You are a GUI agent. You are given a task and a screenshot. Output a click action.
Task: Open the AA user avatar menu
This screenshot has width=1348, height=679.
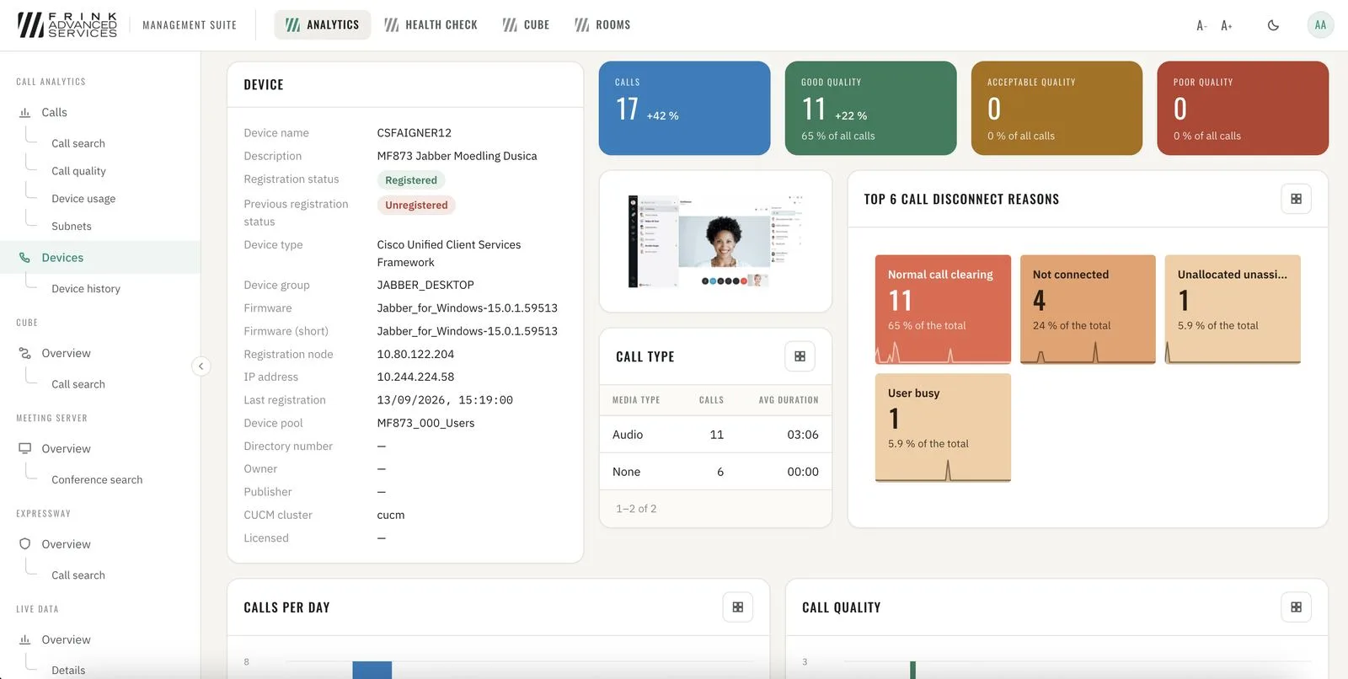(1320, 24)
